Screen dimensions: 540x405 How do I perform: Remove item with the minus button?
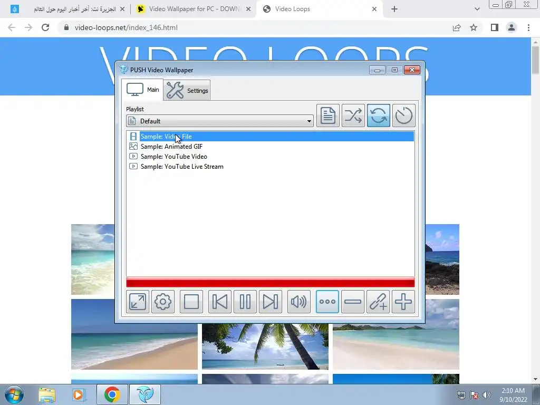tap(353, 302)
